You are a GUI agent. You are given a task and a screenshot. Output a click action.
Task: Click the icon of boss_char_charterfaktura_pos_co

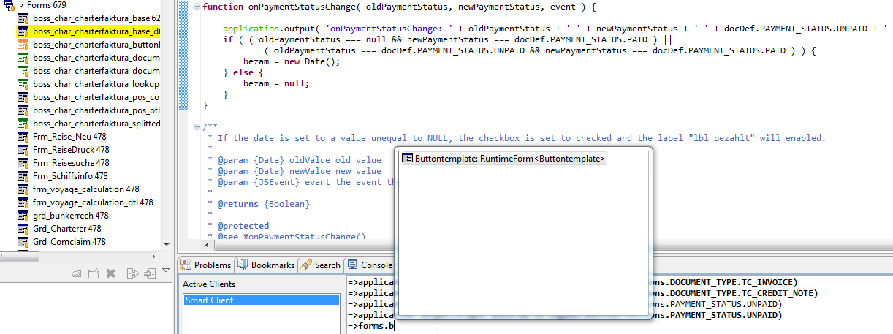tap(23, 97)
